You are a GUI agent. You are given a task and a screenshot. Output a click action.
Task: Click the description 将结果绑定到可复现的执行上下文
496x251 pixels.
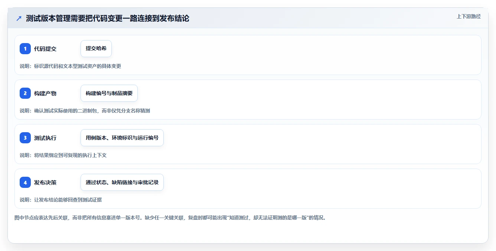70,155
